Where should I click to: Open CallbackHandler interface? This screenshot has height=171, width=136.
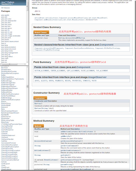tap(7, 139)
